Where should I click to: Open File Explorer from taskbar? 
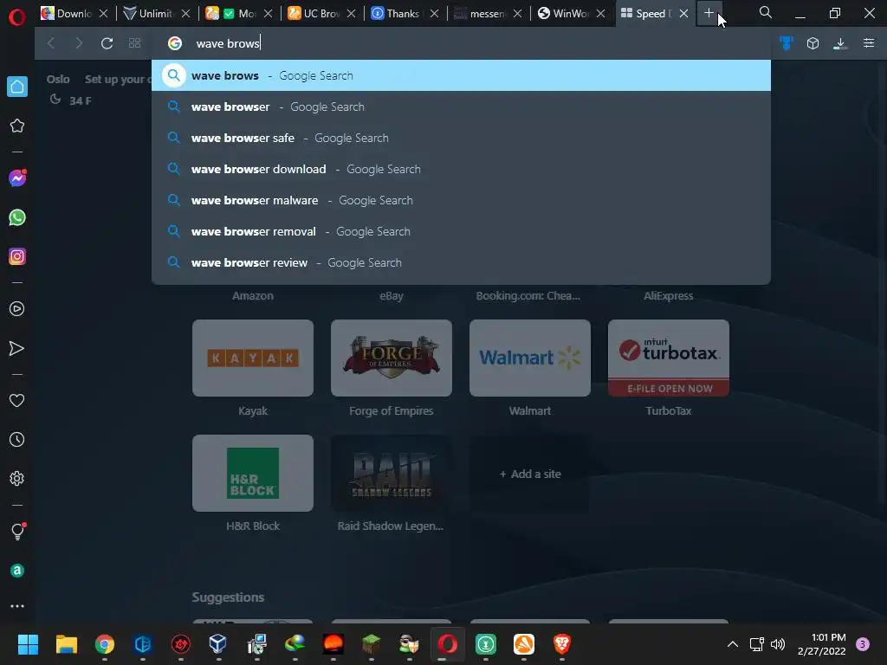(66, 644)
